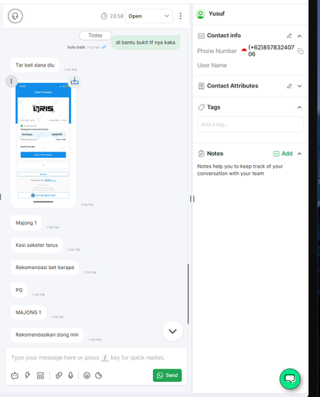Image resolution: width=320 pixels, height=397 pixels.
Task: Record a voice message with the microphone icon
Action: point(70,376)
